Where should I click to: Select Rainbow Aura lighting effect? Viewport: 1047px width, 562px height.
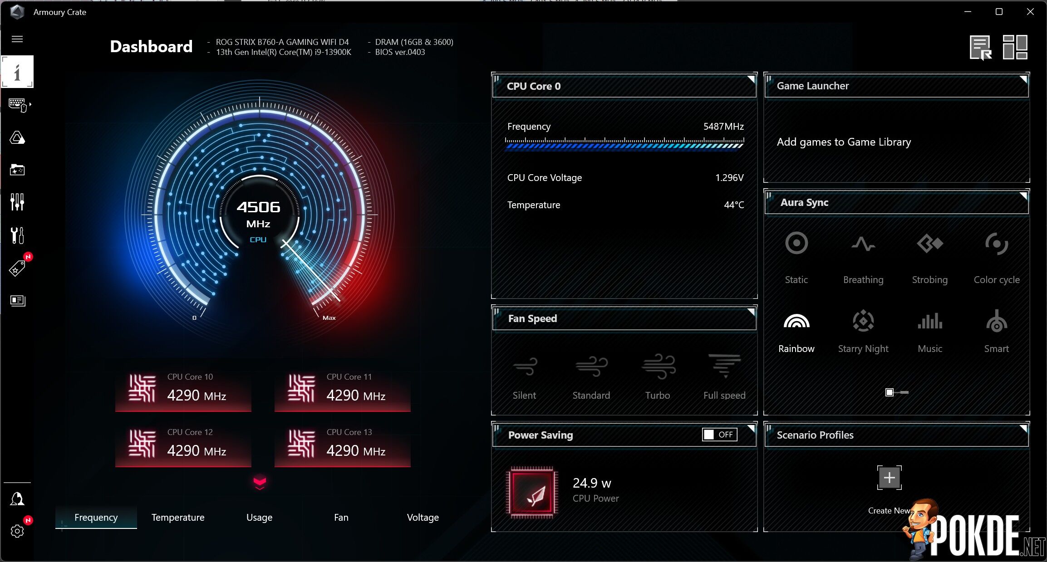pos(796,332)
